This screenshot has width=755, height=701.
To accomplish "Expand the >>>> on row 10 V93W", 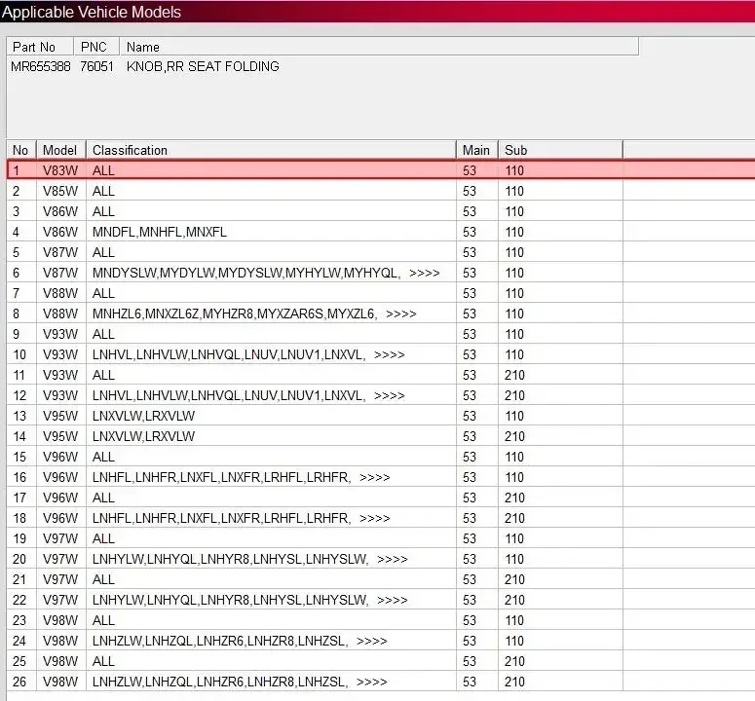I will 389,355.
